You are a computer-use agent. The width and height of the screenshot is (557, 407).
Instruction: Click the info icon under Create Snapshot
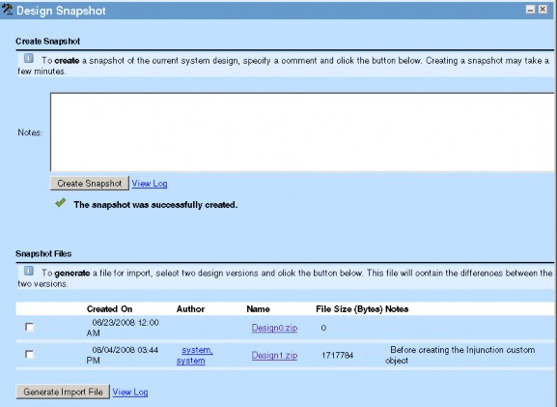tap(29, 58)
